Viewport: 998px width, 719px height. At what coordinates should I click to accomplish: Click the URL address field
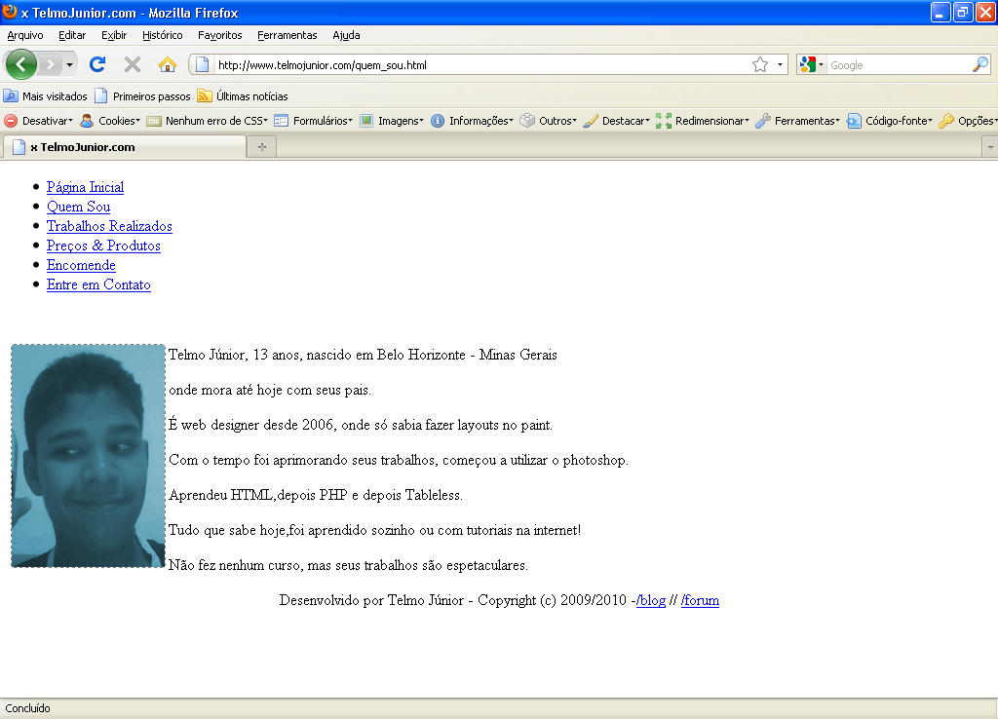click(481, 65)
